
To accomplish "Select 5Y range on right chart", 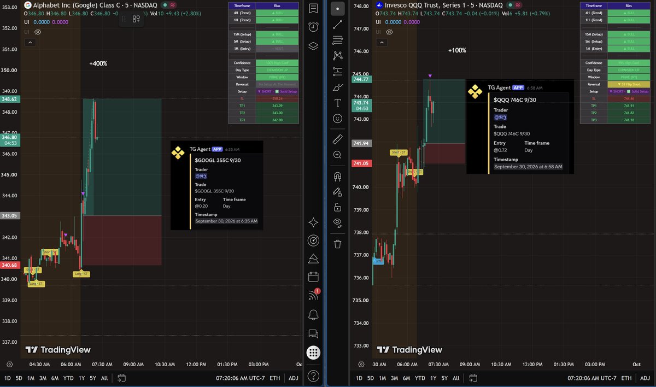I will tap(444, 378).
